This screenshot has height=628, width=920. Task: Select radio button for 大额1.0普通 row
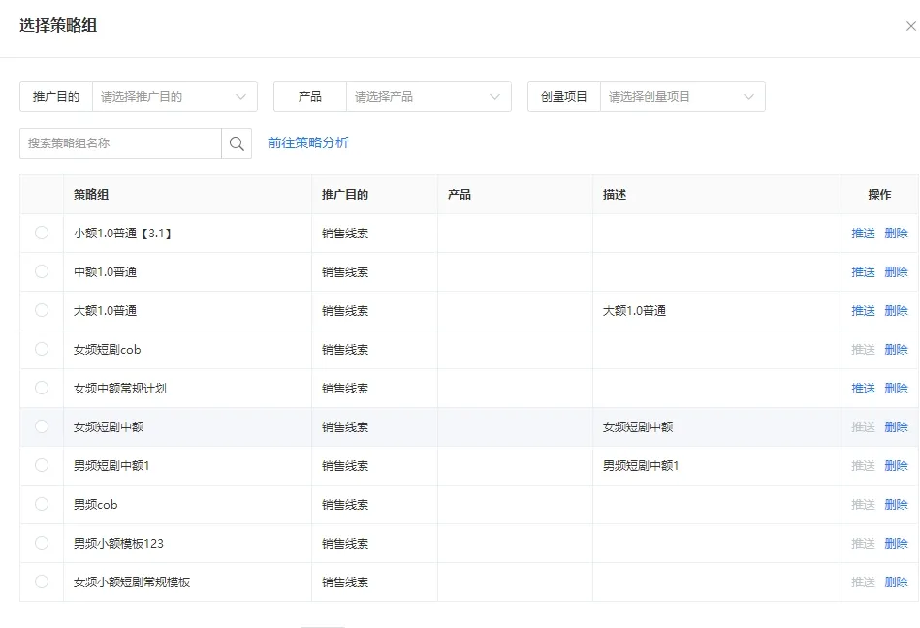[42, 310]
